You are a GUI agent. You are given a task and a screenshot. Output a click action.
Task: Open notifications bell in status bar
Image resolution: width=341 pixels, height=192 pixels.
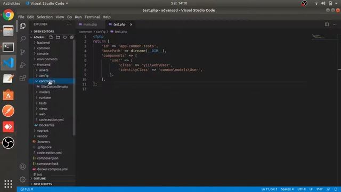336,189
